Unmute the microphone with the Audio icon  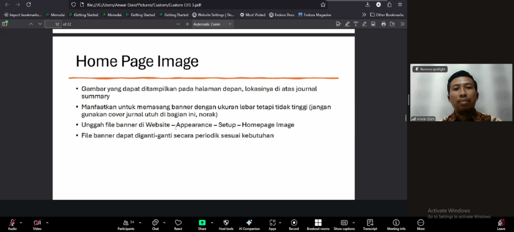coord(12,222)
